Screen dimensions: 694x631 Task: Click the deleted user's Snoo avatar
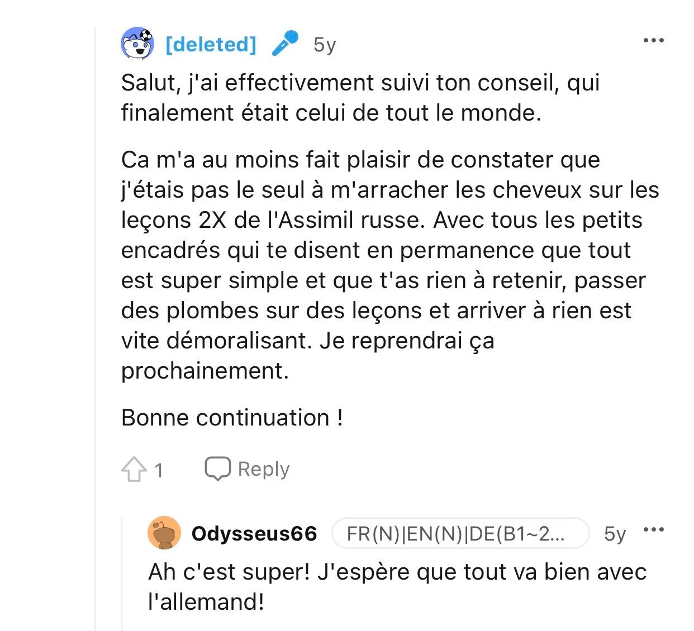137,44
